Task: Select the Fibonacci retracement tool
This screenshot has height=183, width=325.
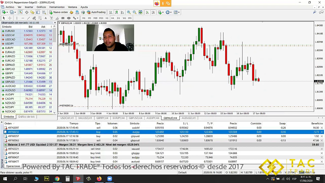Action: click(40, 18)
